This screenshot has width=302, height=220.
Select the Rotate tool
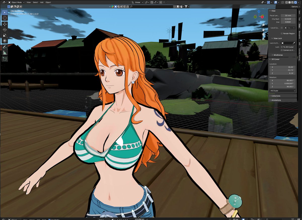click(5, 30)
